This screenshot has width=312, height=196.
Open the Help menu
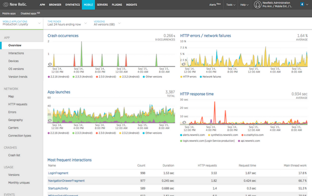[245, 5]
